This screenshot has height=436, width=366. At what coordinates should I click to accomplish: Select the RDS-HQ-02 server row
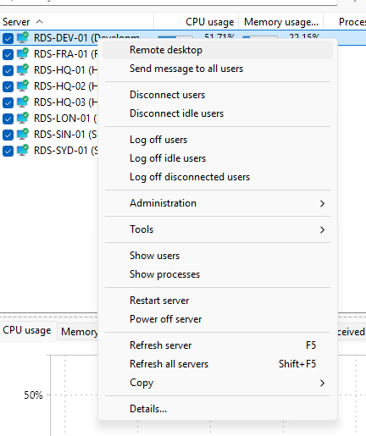tap(49, 86)
